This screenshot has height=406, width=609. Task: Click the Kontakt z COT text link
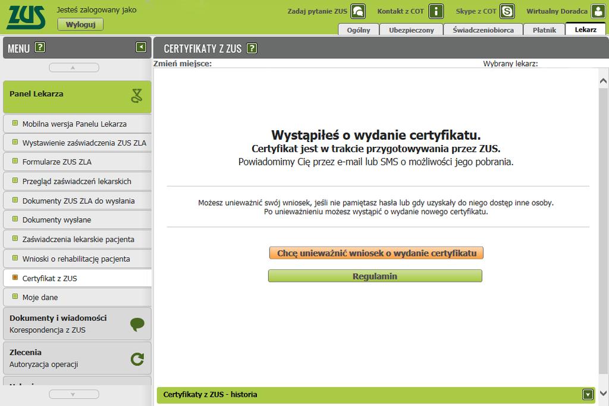[400, 11]
